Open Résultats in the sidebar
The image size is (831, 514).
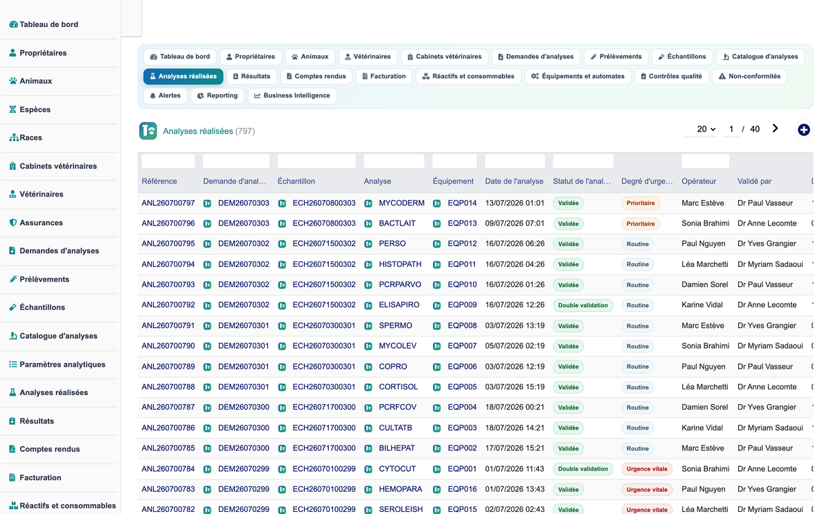(x=37, y=421)
